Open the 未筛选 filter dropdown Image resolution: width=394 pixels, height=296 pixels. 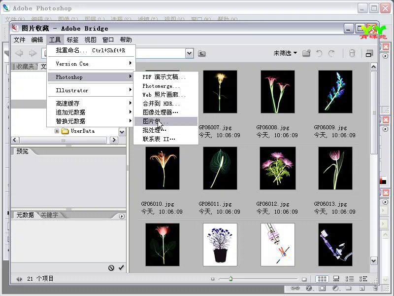click(x=285, y=53)
